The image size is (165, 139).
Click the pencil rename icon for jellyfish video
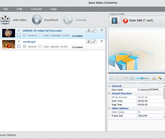(x=19, y=30)
